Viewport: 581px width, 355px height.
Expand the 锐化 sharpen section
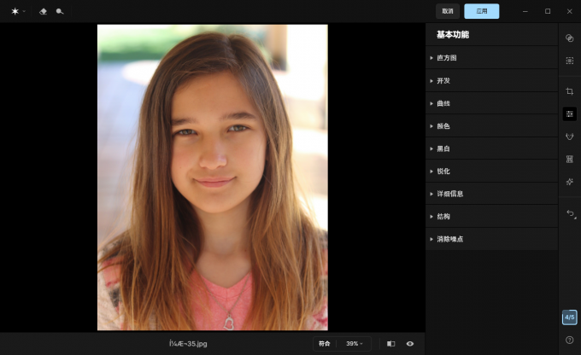[491, 171]
